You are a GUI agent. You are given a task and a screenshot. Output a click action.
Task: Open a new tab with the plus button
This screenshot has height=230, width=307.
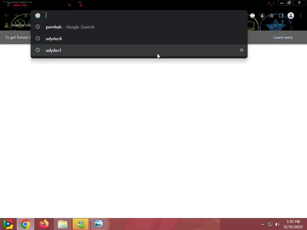click(81, 5)
